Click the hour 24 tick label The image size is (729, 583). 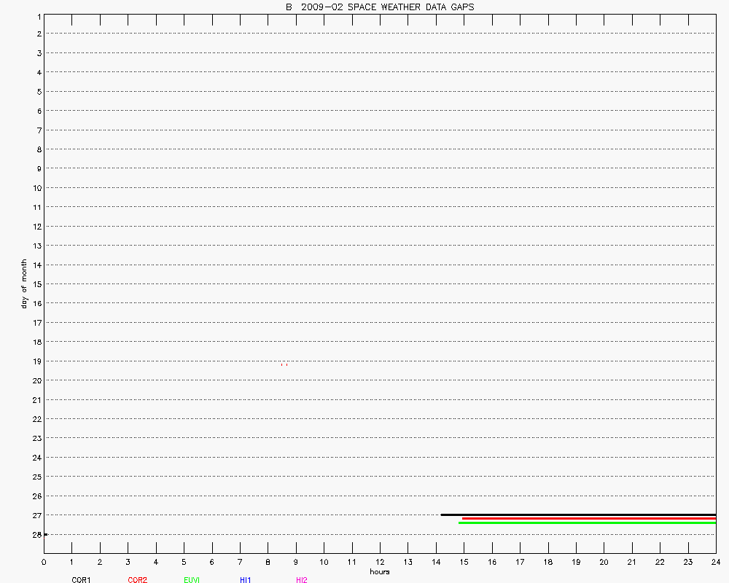[x=715, y=562]
